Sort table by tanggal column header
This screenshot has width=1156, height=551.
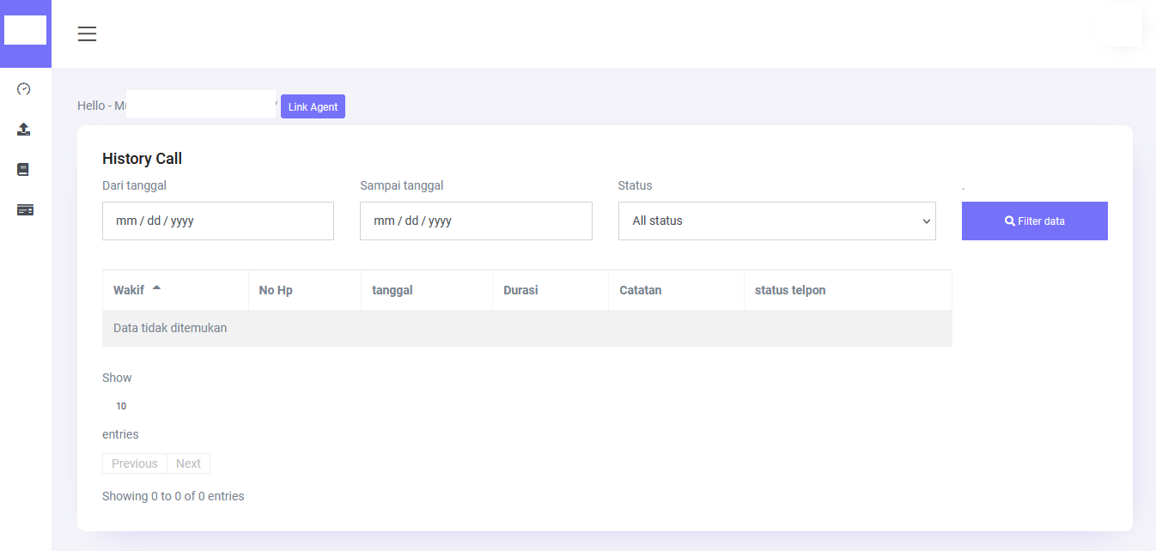392,290
